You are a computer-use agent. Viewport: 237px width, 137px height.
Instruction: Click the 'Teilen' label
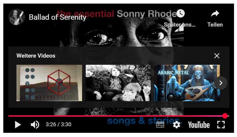[x=215, y=24]
